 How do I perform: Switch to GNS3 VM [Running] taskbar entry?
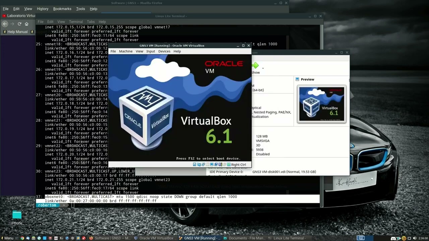pos(200,238)
